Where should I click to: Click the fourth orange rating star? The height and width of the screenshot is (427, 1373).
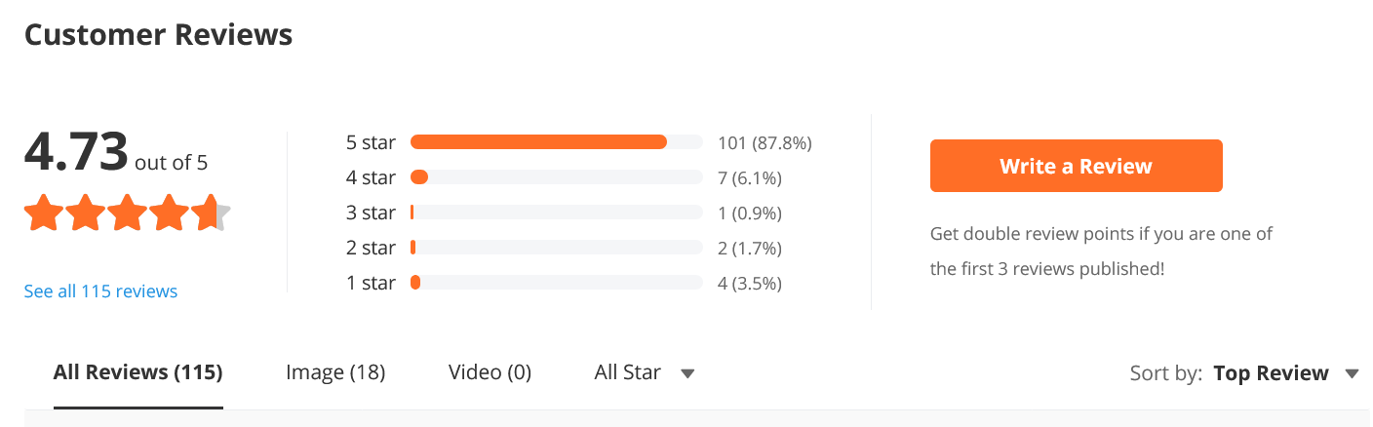click(x=170, y=213)
